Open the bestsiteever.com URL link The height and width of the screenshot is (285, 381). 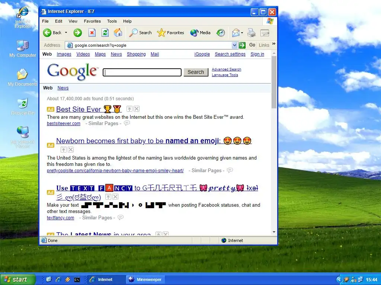(63, 123)
